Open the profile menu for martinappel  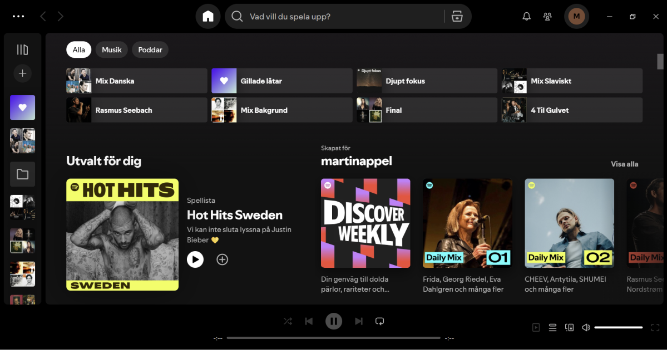(x=576, y=16)
